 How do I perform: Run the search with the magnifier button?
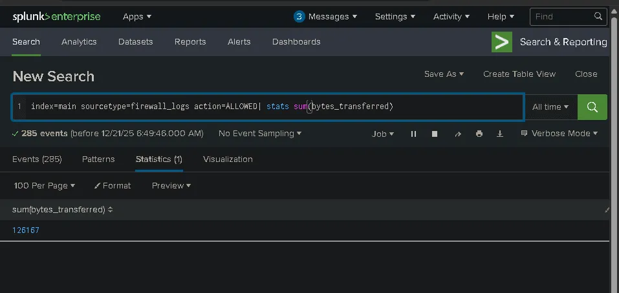[592, 107]
